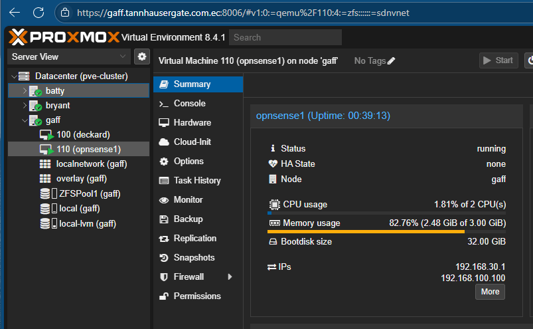This screenshot has width=533, height=329.
Task: Expand the bryant node tree
Action: coord(25,105)
